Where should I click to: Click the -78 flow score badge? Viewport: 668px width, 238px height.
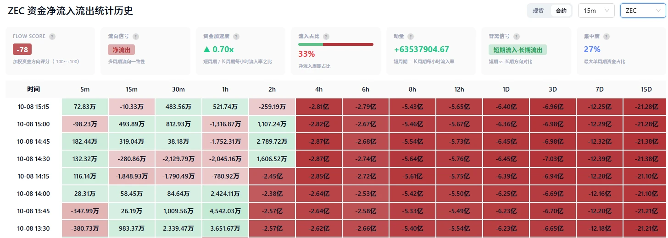22,49
